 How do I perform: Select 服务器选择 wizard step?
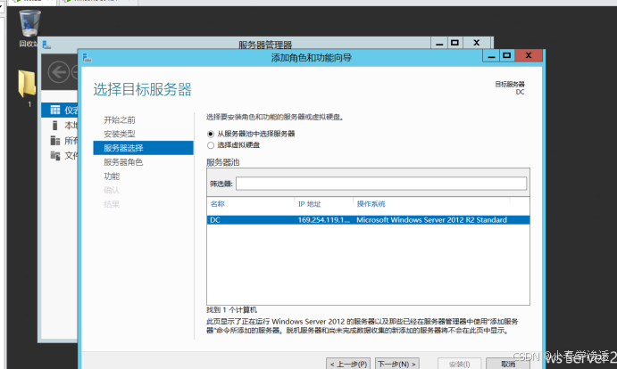pyautogui.click(x=143, y=148)
